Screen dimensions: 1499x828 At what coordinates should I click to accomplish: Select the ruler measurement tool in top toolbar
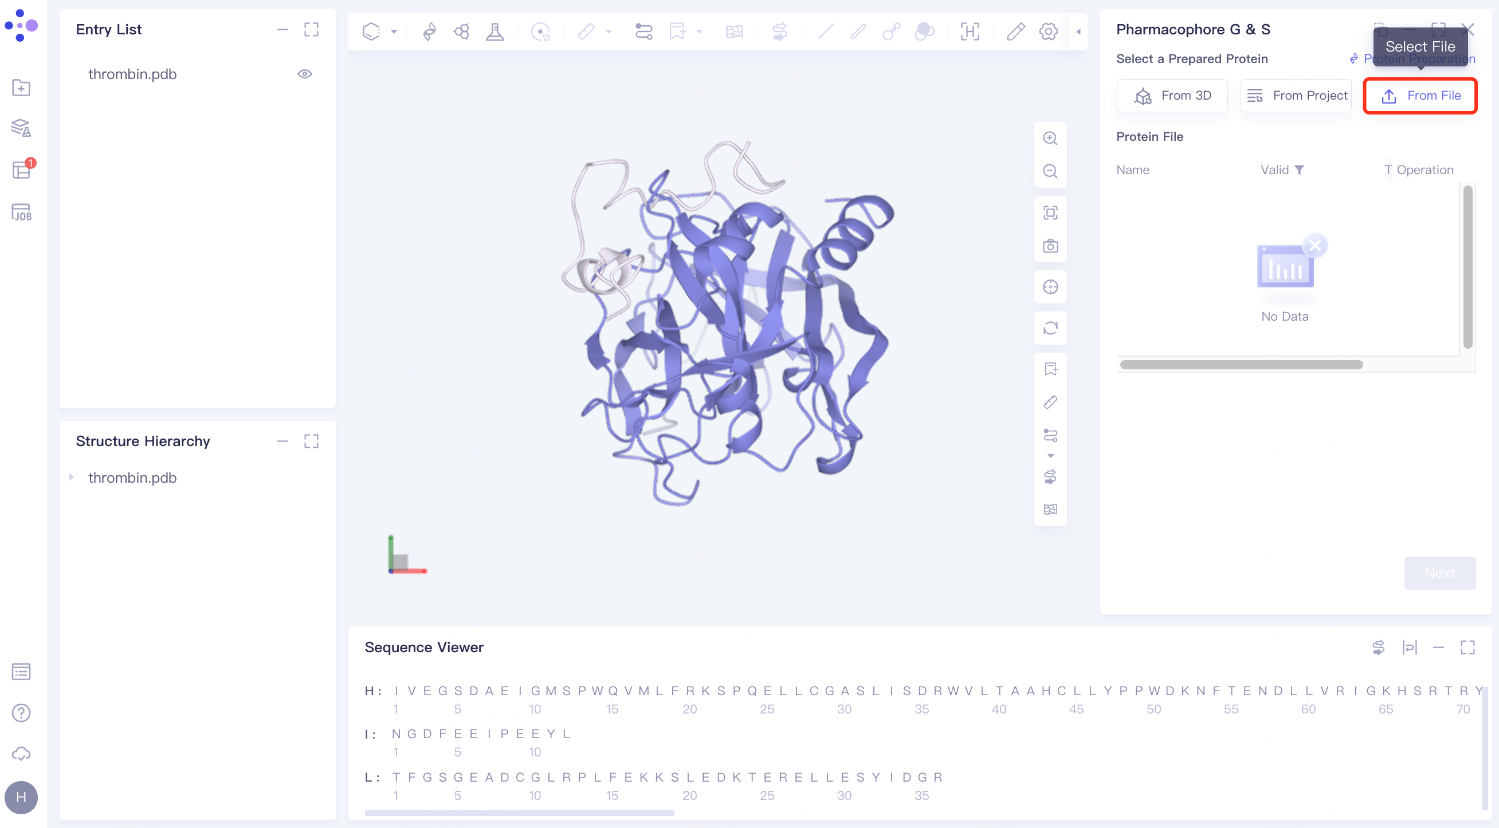pyautogui.click(x=586, y=31)
